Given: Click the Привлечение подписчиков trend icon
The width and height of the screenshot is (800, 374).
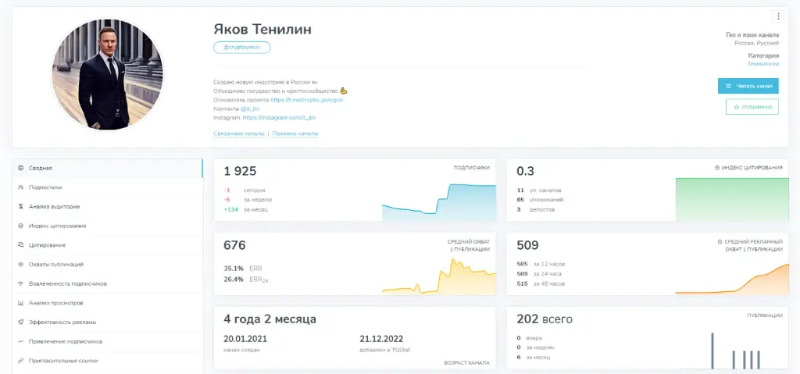Looking at the screenshot, I should click(21, 341).
